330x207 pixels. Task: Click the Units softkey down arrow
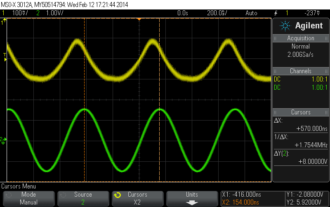pos(192,202)
